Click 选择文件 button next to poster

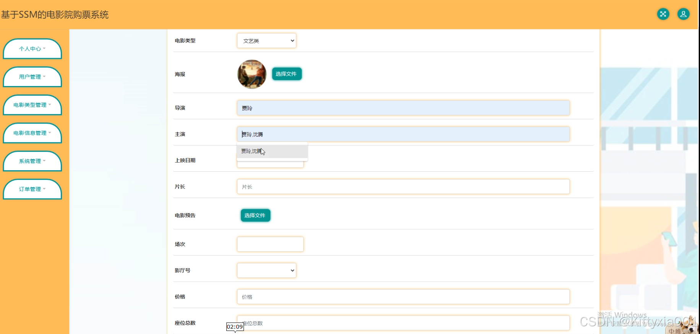286,74
